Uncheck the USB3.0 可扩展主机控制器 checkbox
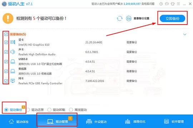 (6, 62)
